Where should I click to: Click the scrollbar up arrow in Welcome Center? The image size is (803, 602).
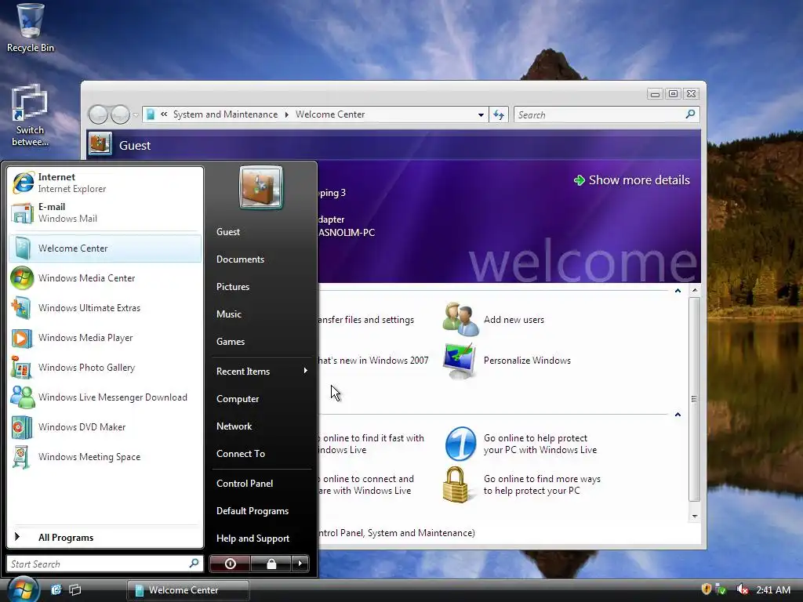coord(695,290)
